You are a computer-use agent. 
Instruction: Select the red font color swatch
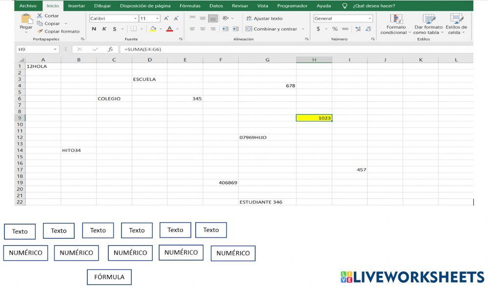point(169,29)
